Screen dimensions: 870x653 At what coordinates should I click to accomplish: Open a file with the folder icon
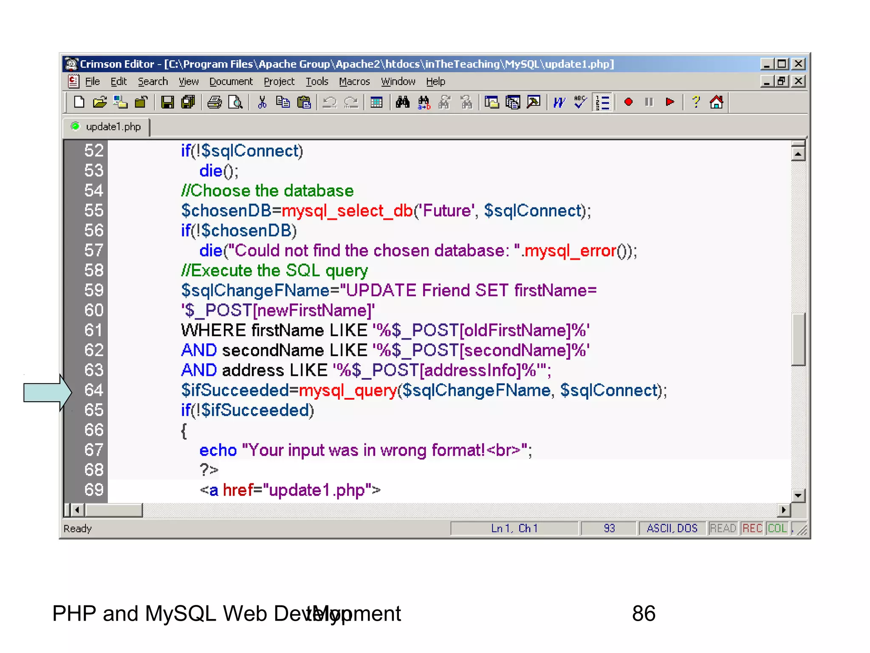pos(99,102)
